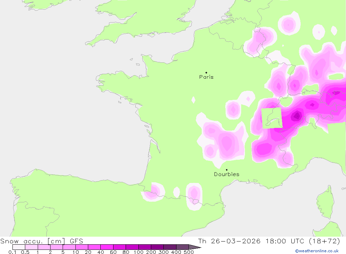
Task: Pick the 1–2 cm legend swatch
Action: 44,247
